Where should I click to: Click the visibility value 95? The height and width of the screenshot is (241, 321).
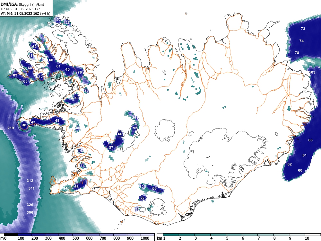(135, 128)
